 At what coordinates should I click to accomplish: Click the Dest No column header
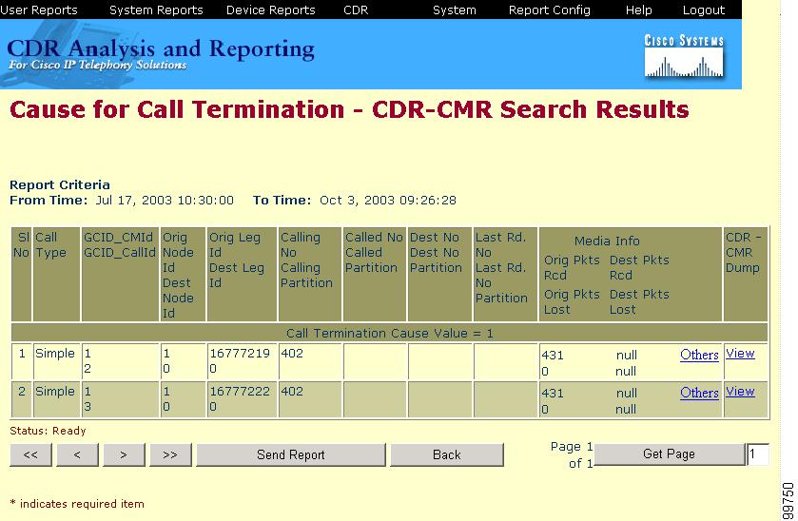(439, 274)
